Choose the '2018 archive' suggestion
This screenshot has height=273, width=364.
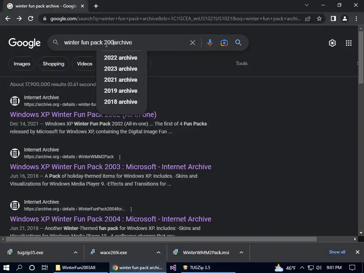point(121,102)
